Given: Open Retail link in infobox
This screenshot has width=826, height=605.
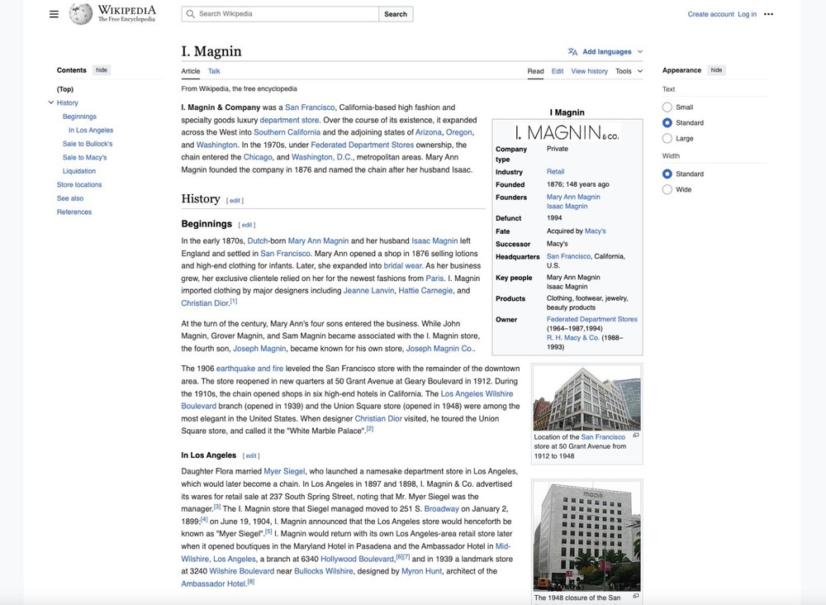Looking at the screenshot, I should click(x=555, y=172).
